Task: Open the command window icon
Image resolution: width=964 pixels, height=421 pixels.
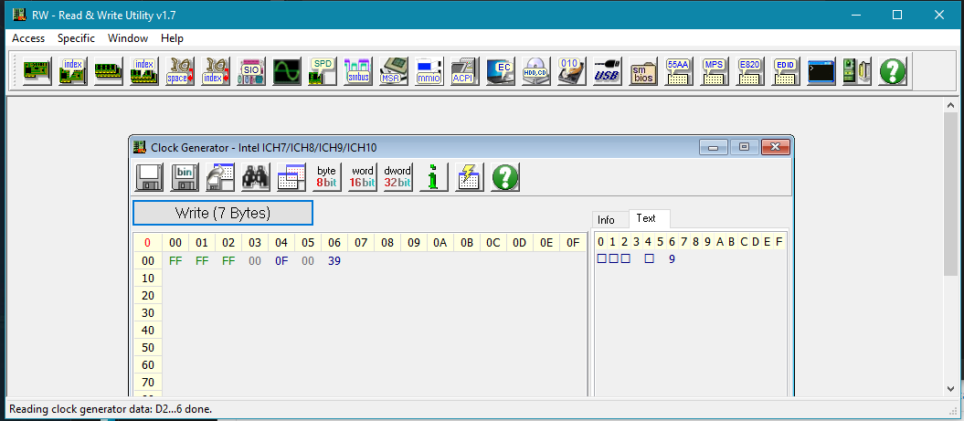Action: (x=822, y=71)
